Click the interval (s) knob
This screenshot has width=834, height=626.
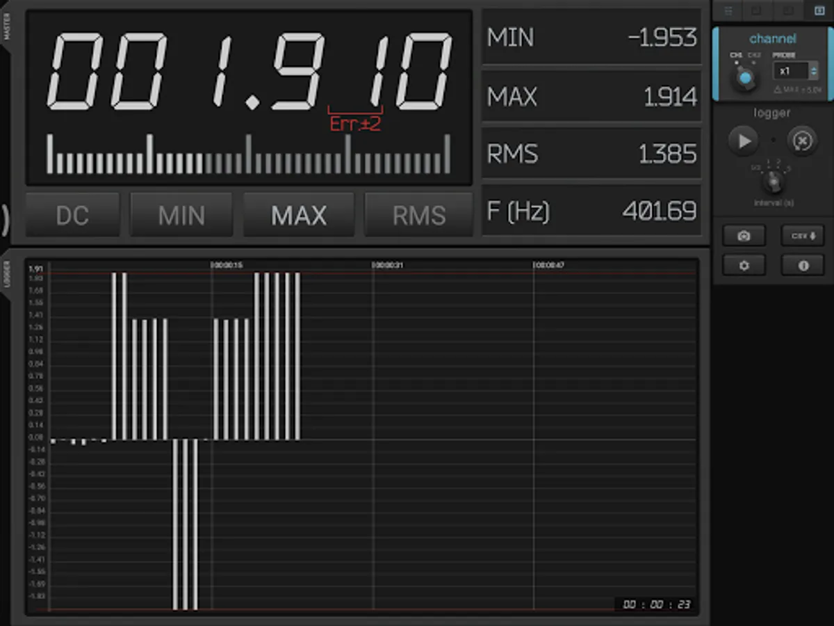coord(772,182)
